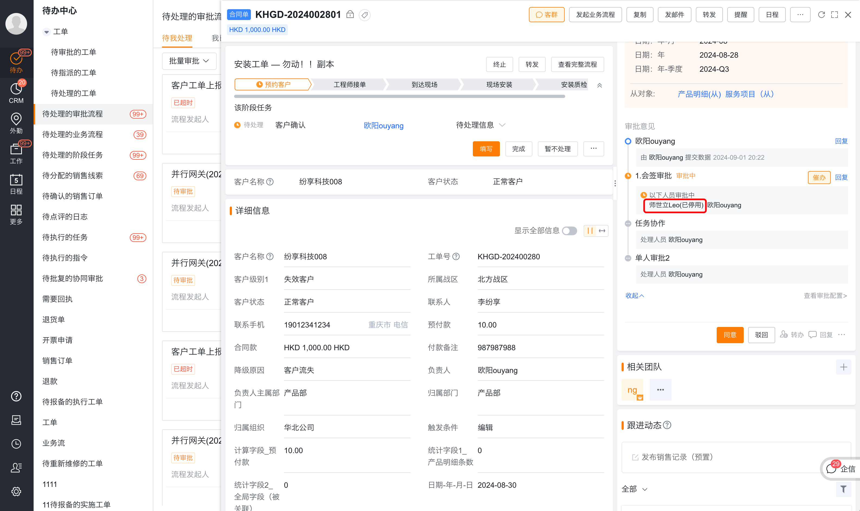Refresh the record detail panel
The height and width of the screenshot is (511, 860).
click(822, 15)
